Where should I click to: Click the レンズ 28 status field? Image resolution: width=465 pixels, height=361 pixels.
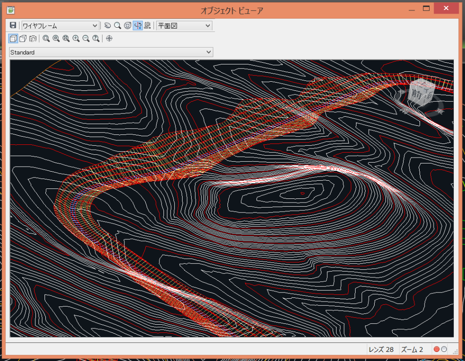coord(381,349)
